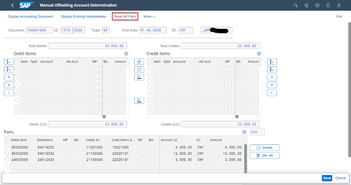Click Exit in the toolbar
This screenshot has height=185, width=351.
point(339,16)
